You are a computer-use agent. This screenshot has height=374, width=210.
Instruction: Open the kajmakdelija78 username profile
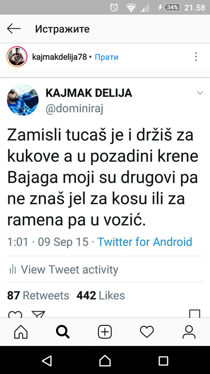[x=59, y=57]
